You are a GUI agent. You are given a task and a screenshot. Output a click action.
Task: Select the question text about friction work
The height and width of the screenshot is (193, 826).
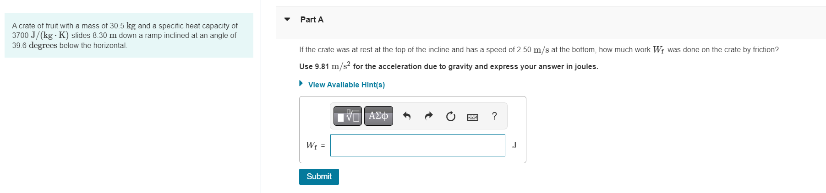(539, 50)
